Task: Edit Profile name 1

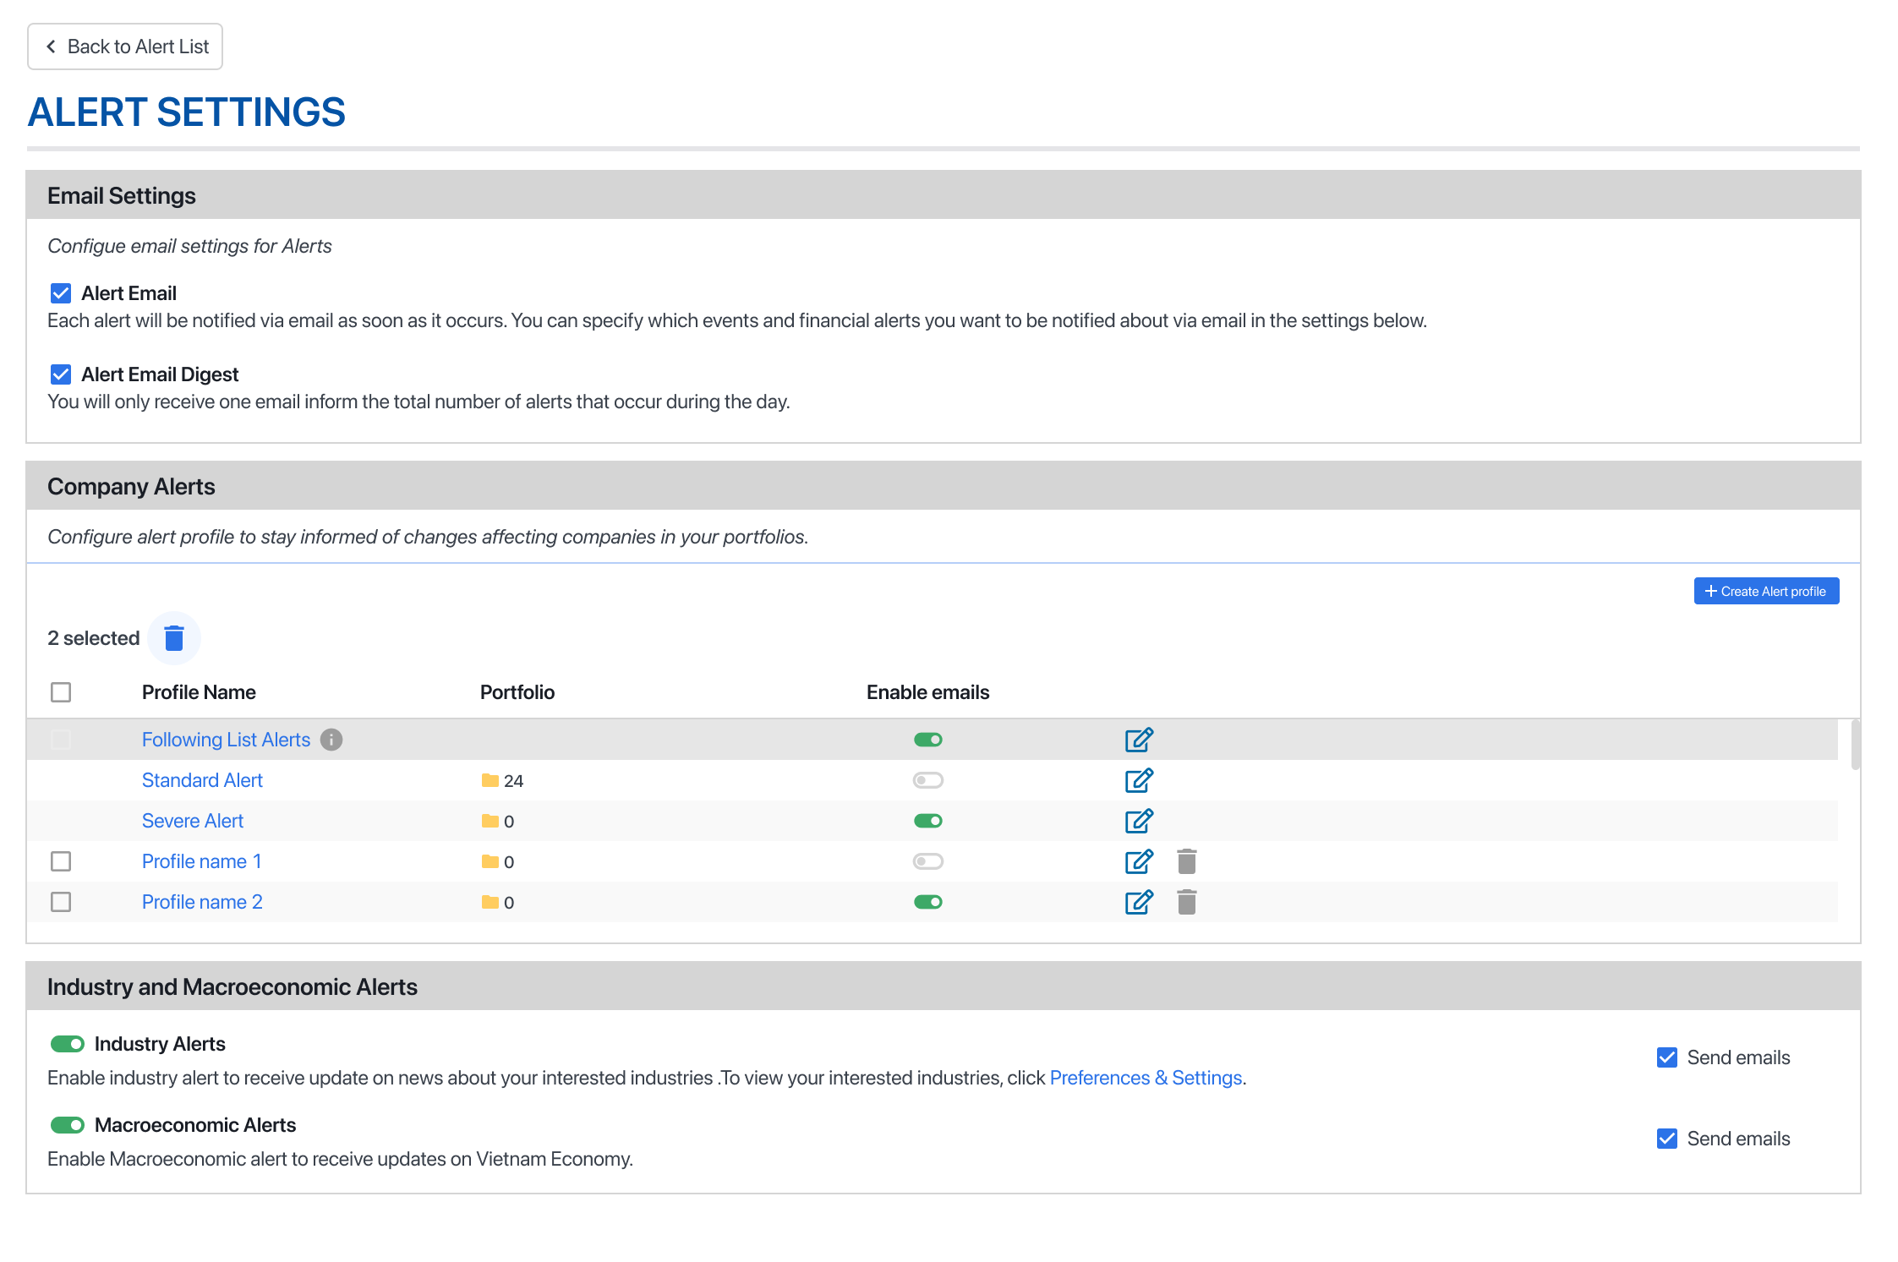Action: tap(1138, 861)
